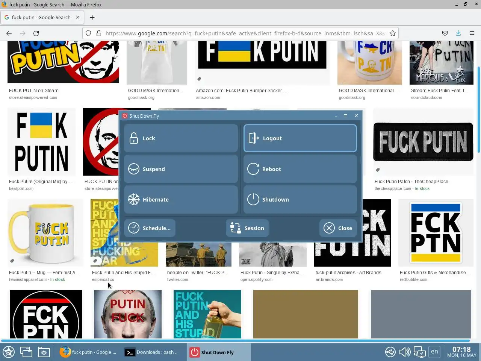The width and height of the screenshot is (481, 361).
Task: Open the black circular FCK PTN thumbnail
Action: (46, 314)
